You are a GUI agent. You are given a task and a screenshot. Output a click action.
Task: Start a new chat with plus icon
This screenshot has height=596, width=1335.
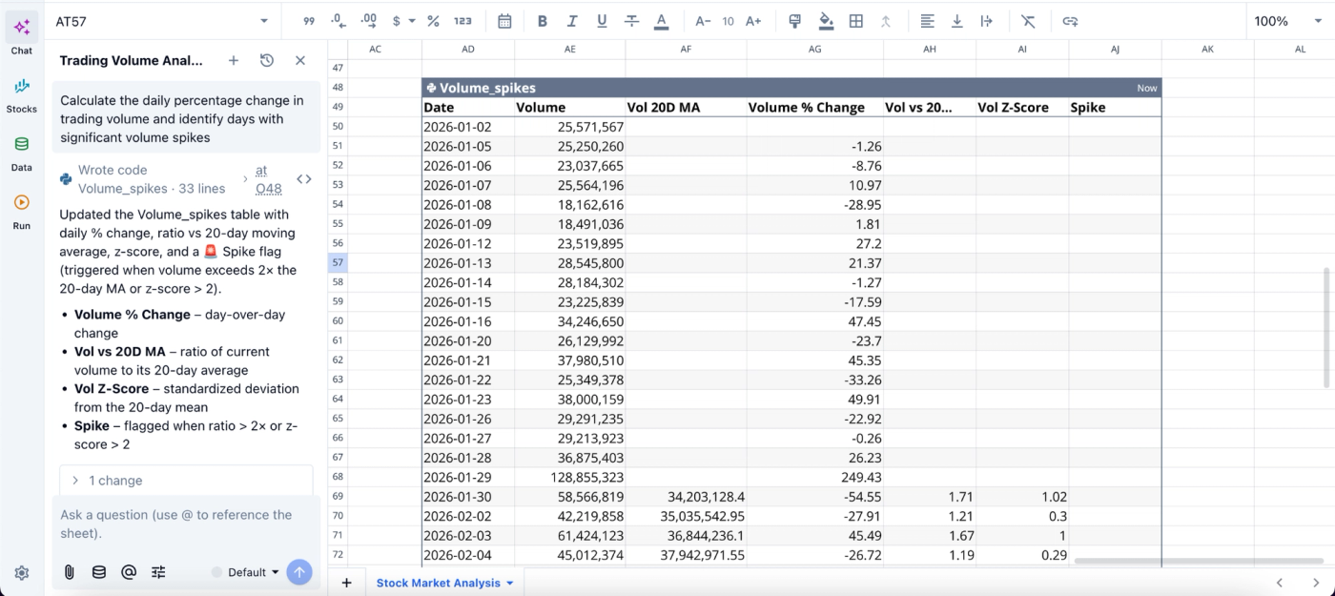pyautogui.click(x=234, y=60)
